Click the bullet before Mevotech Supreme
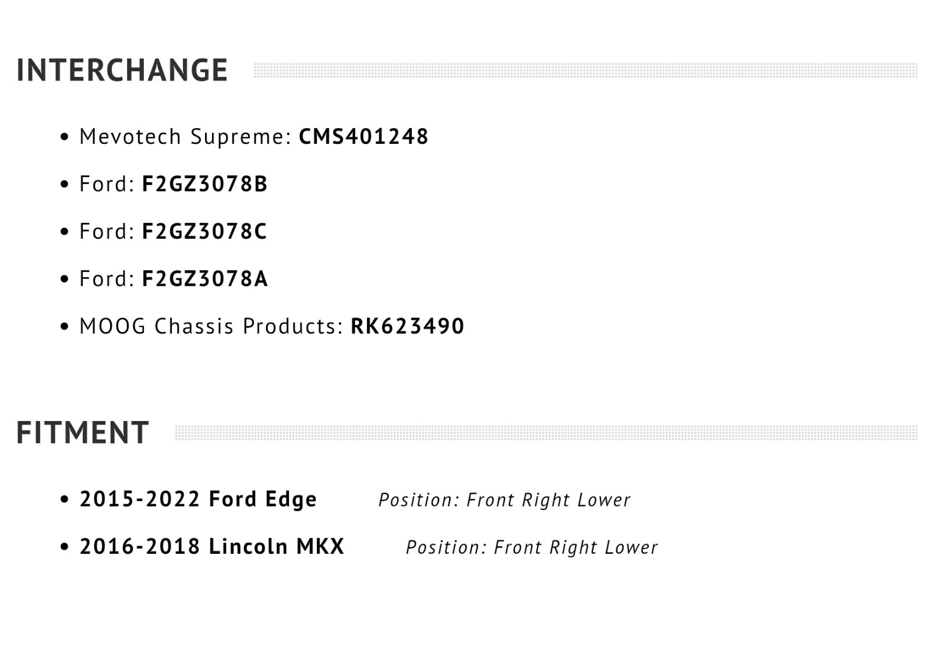The height and width of the screenshot is (647, 932). click(65, 137)
